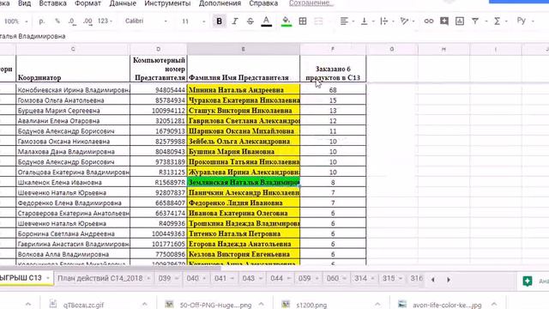The width and height of the screenshot is (549, 309).
Task: Open Данные menu
Action: tap(123, 3)
